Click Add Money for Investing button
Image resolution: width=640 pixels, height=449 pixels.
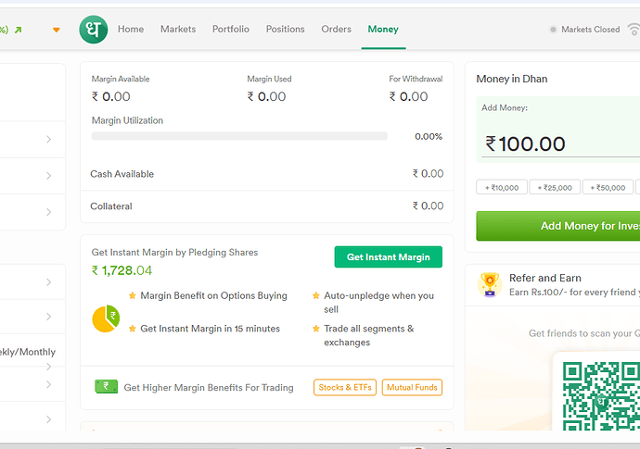(558, 226)
